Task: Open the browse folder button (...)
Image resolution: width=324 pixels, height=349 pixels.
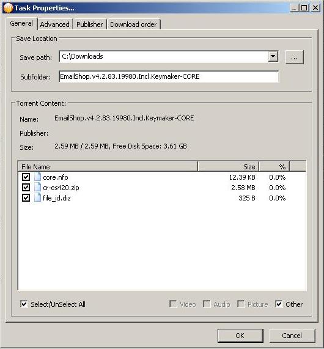Action: tap(295, 57)
